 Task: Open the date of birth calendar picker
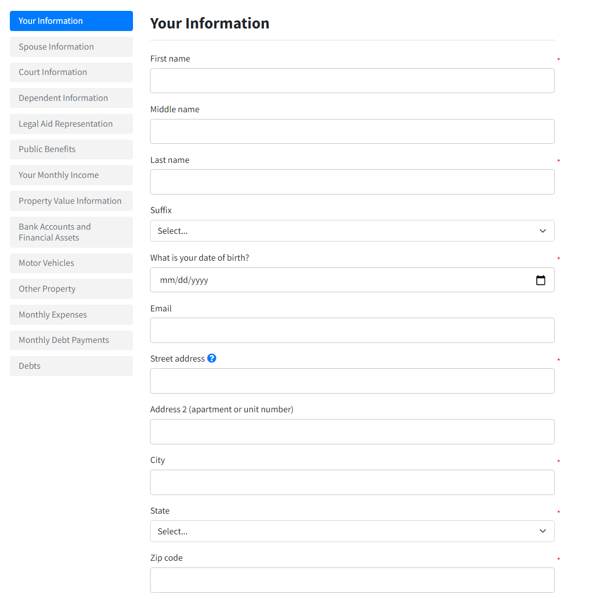tap(541, 280)
